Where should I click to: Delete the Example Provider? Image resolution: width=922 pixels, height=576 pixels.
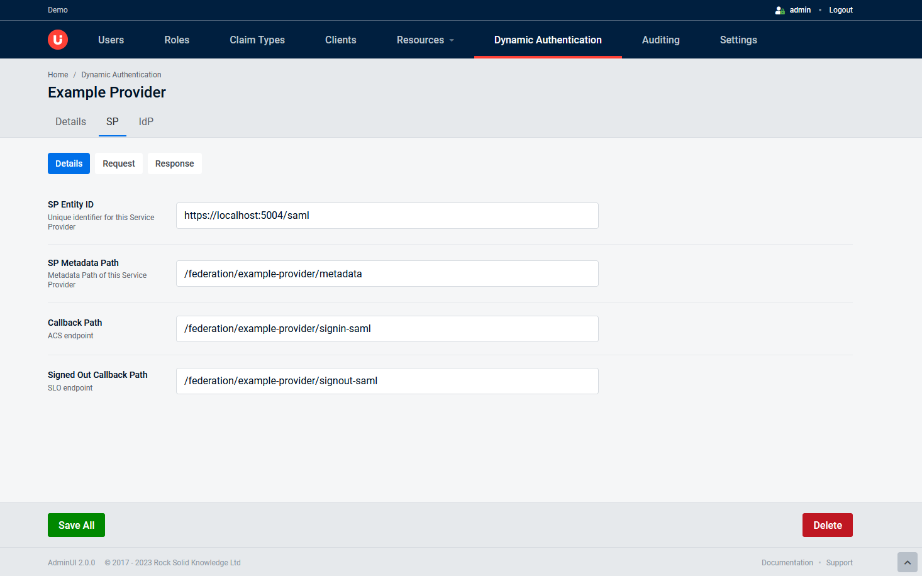click(x=827, y=524)
